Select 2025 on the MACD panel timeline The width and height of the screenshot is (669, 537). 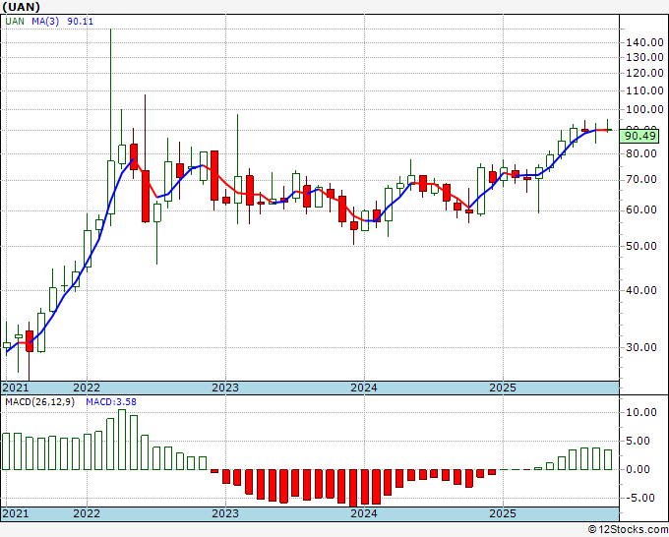tap(503, 513)
